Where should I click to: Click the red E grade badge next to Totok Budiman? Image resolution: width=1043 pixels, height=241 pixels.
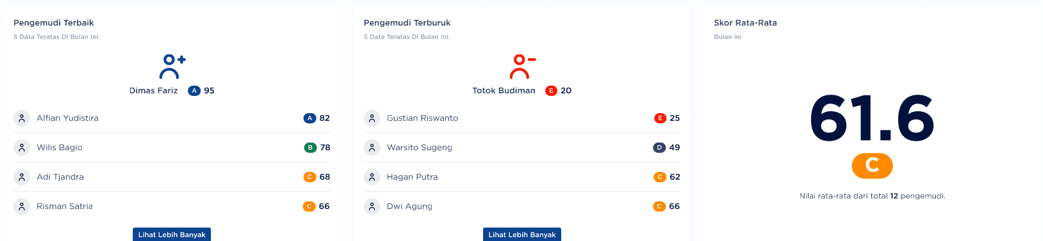[551, 91]
